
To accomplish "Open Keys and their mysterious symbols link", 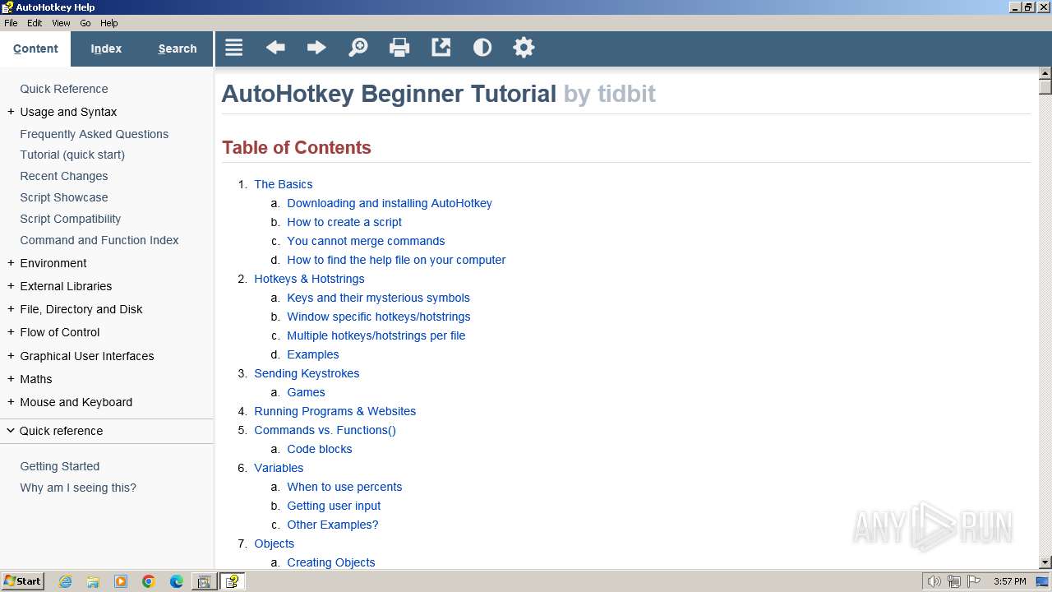I will (379, 298).
